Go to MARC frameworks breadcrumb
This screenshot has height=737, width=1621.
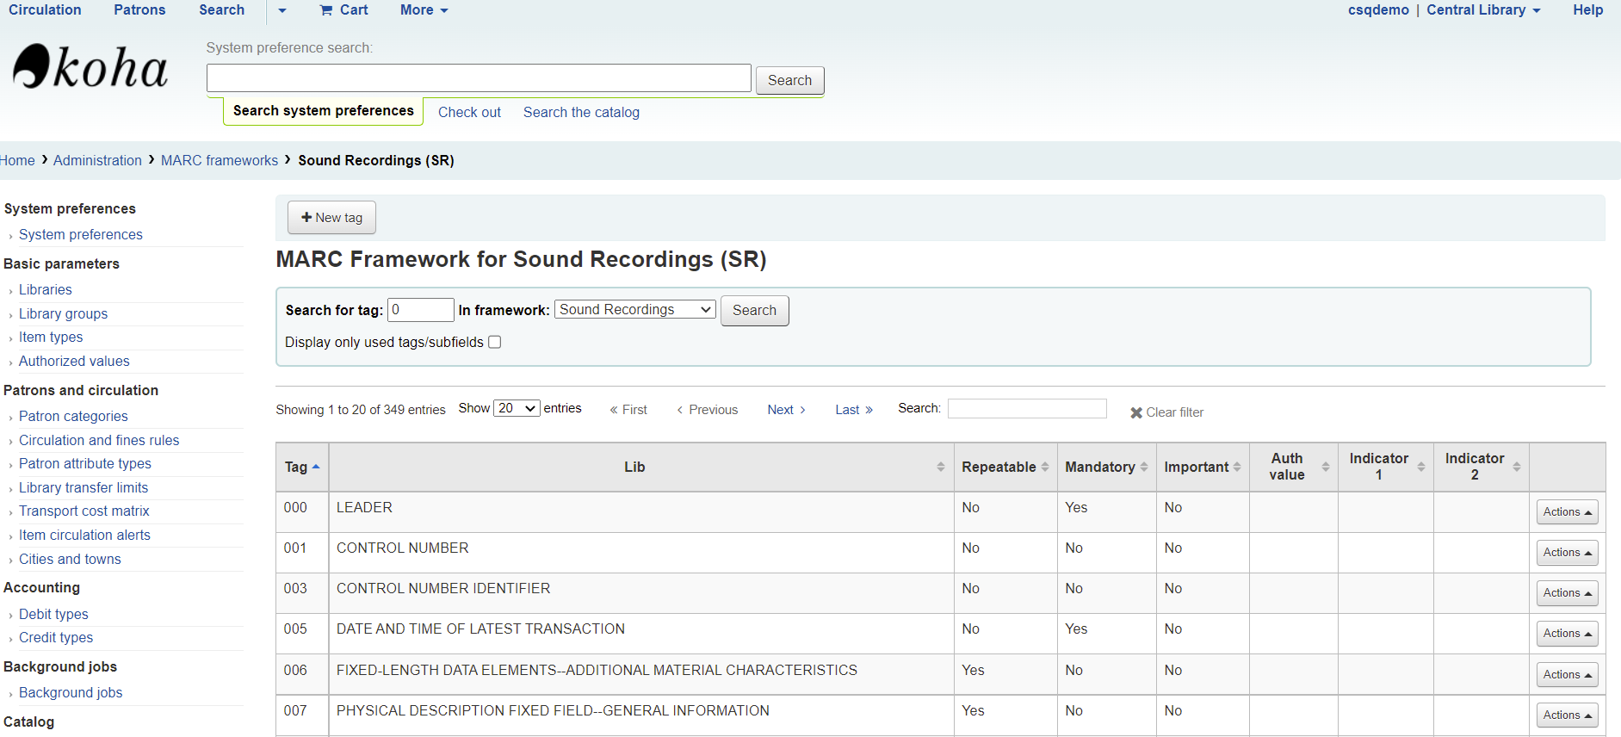click(220, 160)
